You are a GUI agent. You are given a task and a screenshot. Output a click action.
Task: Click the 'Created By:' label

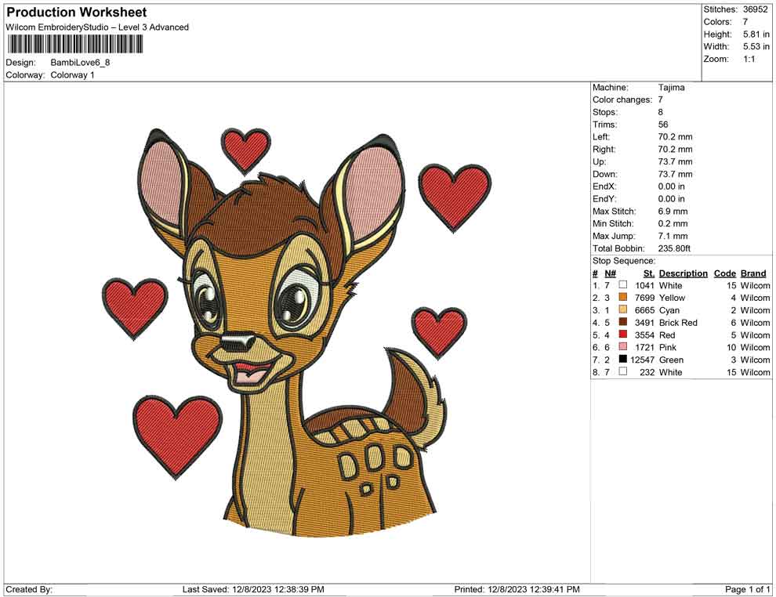(29, 589)
